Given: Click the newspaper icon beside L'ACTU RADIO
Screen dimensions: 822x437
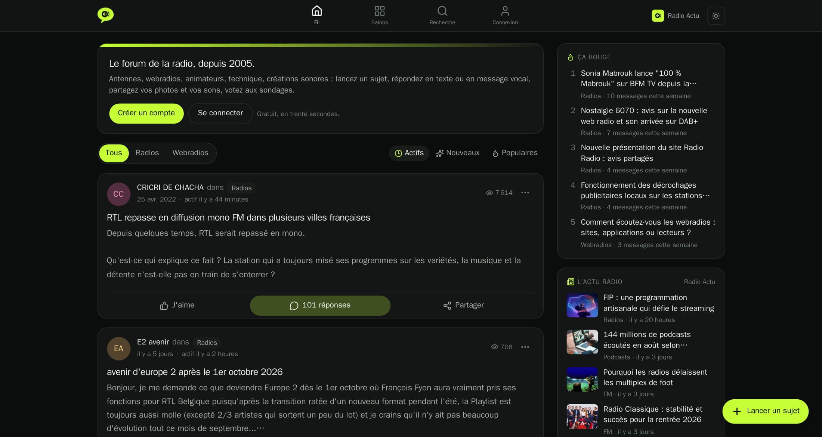Looking at the screenshot, I should (x=571, y=282).
